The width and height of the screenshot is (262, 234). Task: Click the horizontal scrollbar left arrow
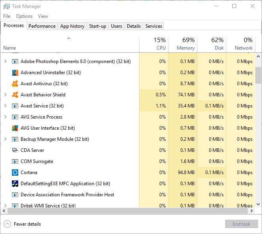pyautogui.click(x=4, y=211)
